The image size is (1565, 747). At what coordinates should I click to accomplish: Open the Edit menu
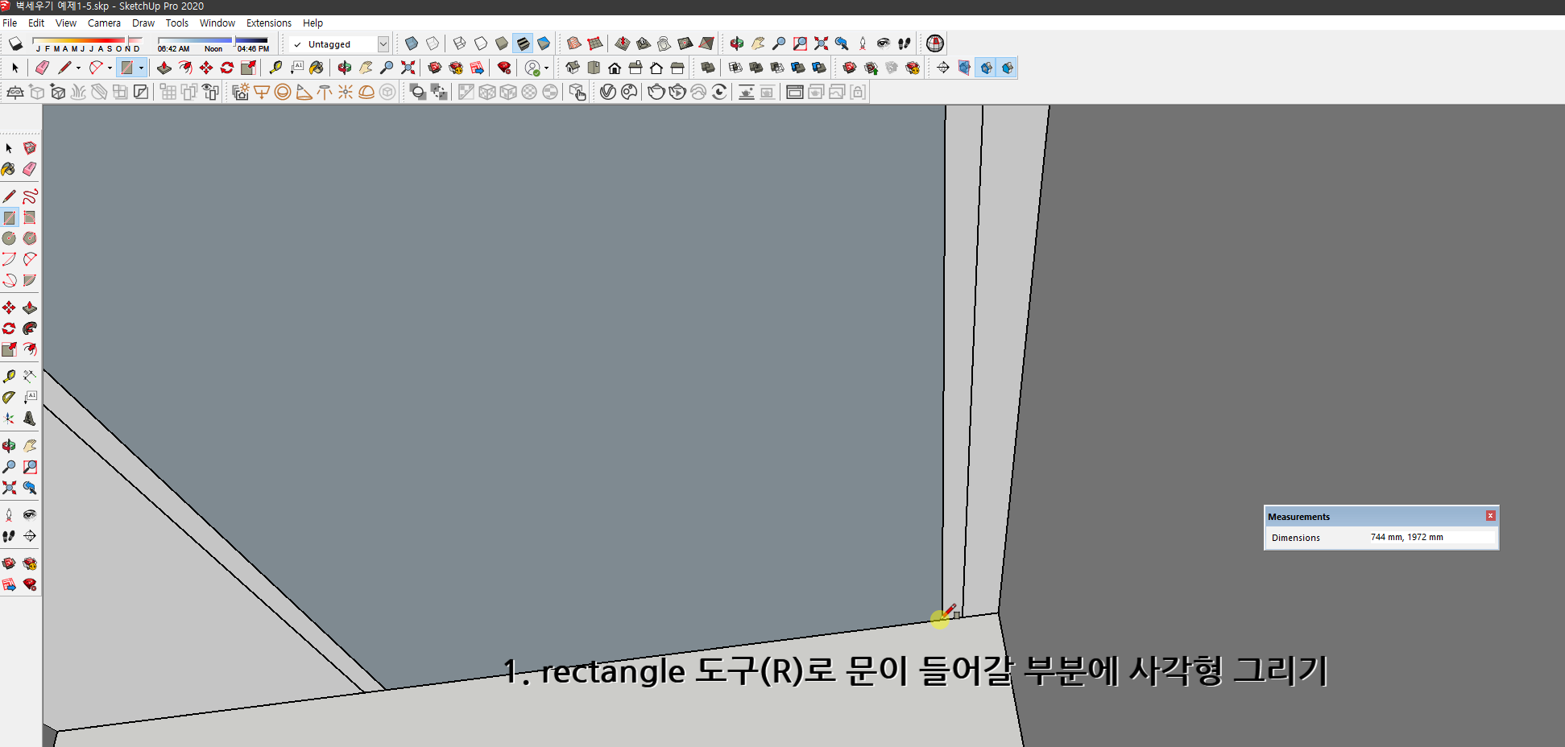click(x=36, y=23)
